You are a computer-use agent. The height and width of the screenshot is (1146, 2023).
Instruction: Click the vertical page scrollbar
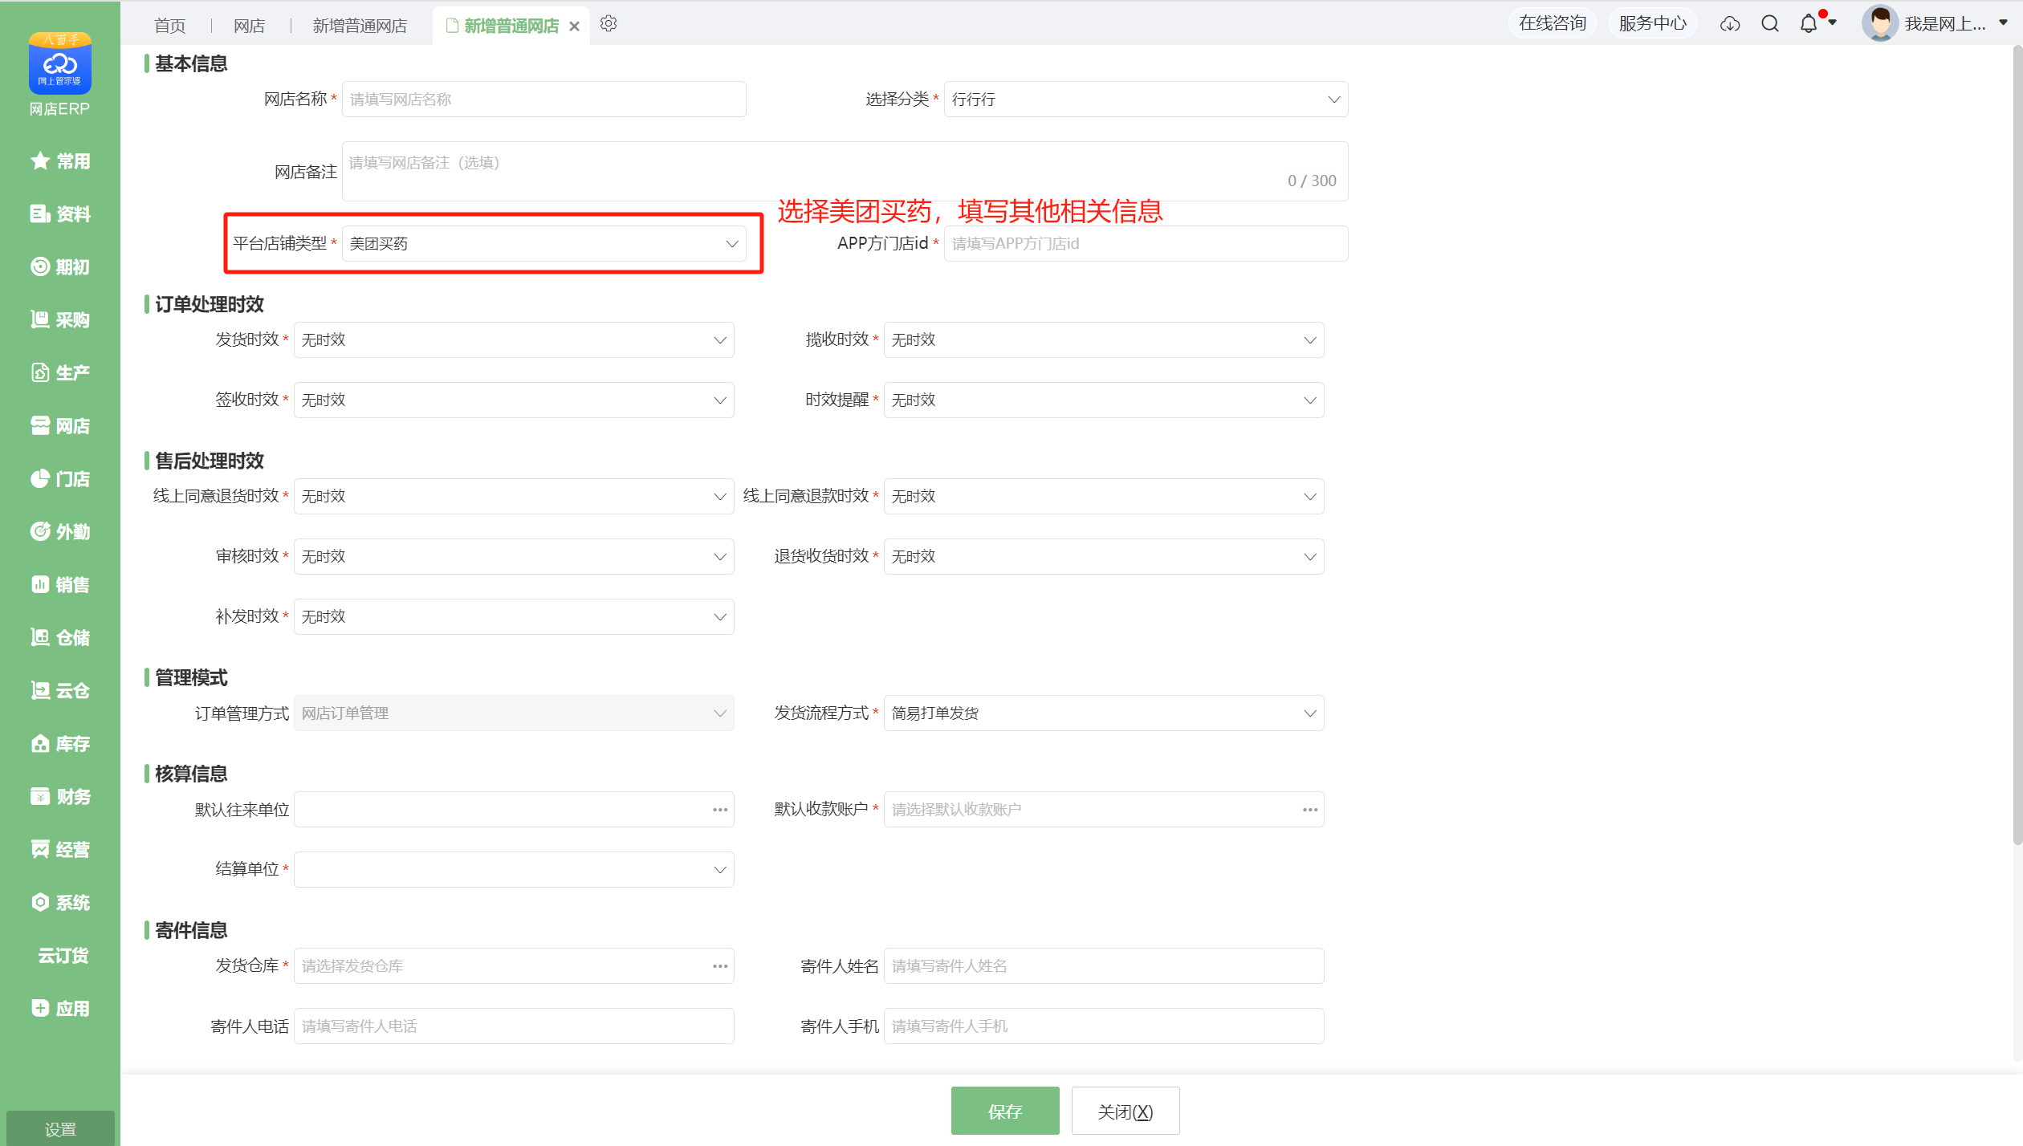(2017, 445)
